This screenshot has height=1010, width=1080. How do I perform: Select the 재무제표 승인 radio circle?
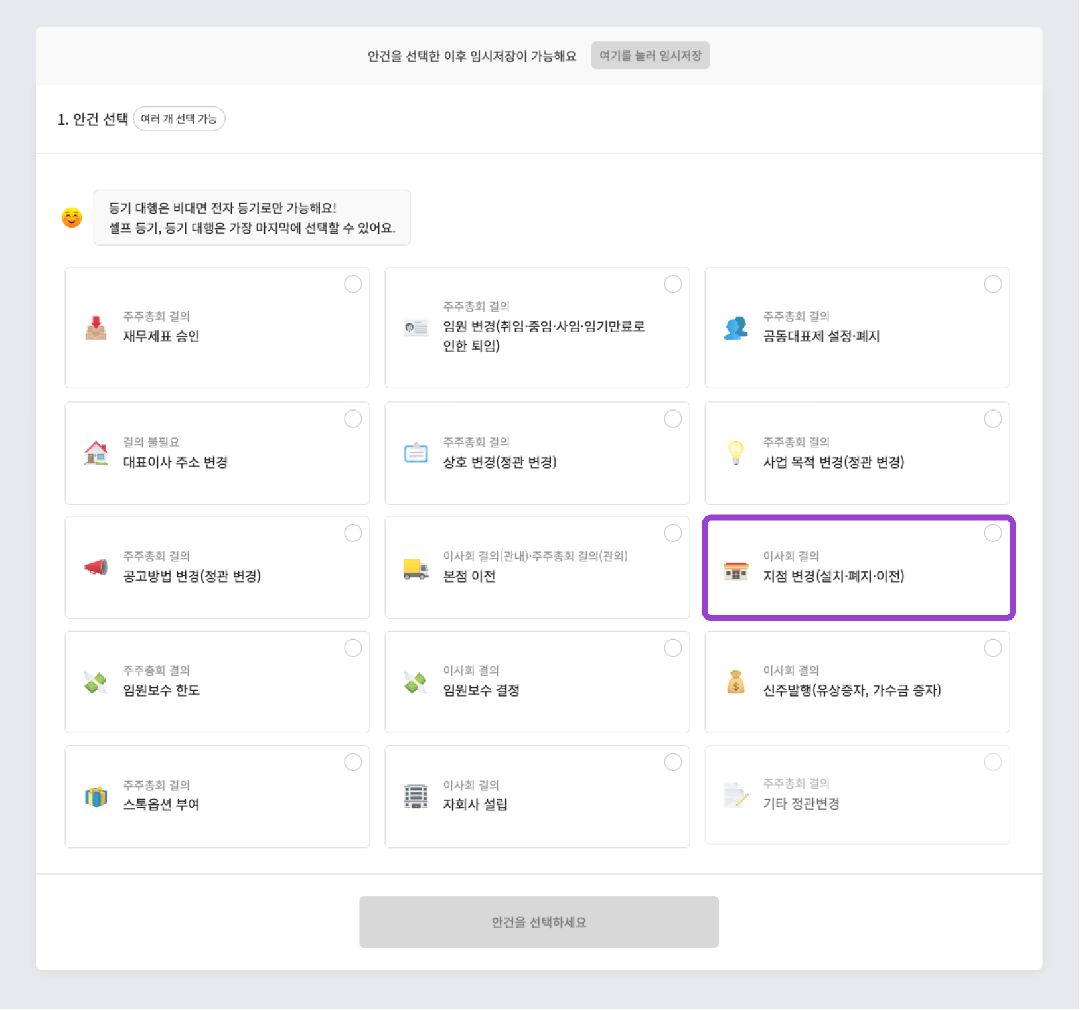(353, 284)
